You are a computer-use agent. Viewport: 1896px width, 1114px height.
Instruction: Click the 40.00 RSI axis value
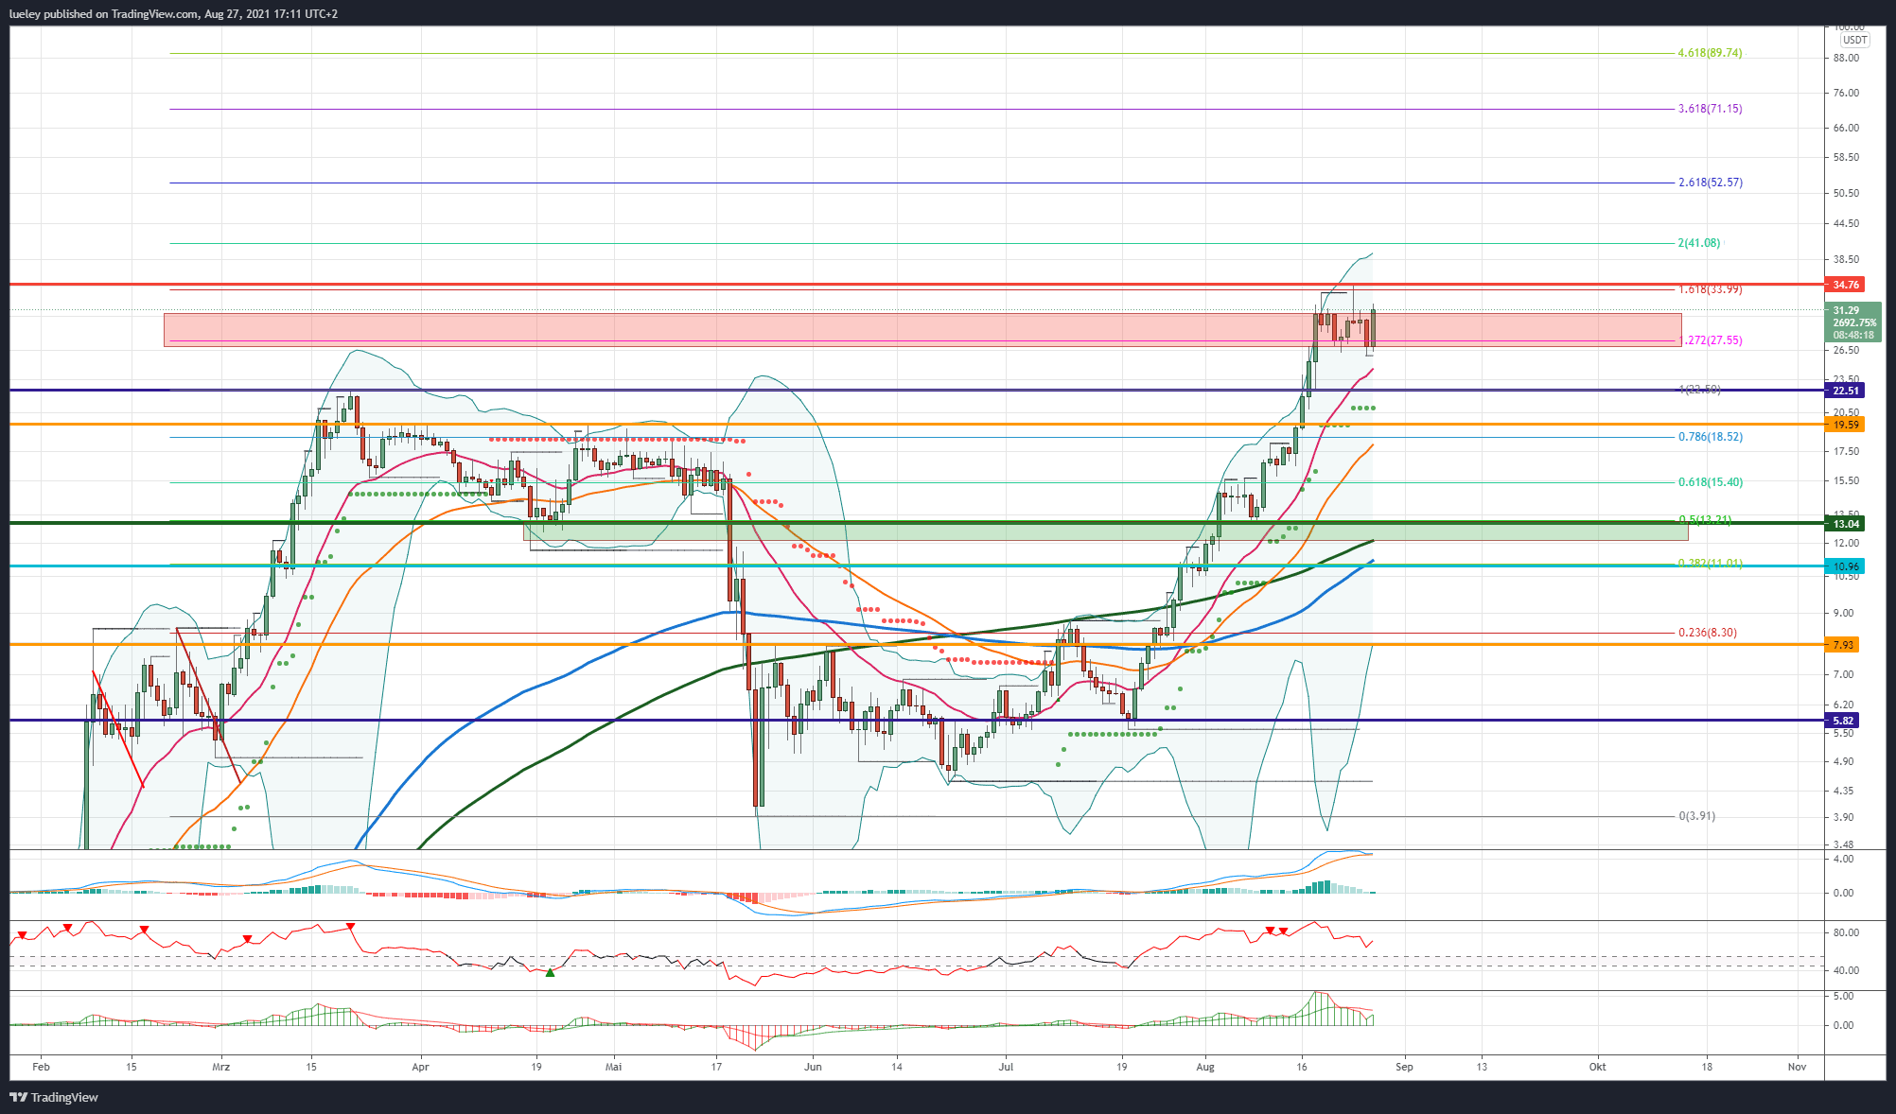click(x=1846, y=970)
